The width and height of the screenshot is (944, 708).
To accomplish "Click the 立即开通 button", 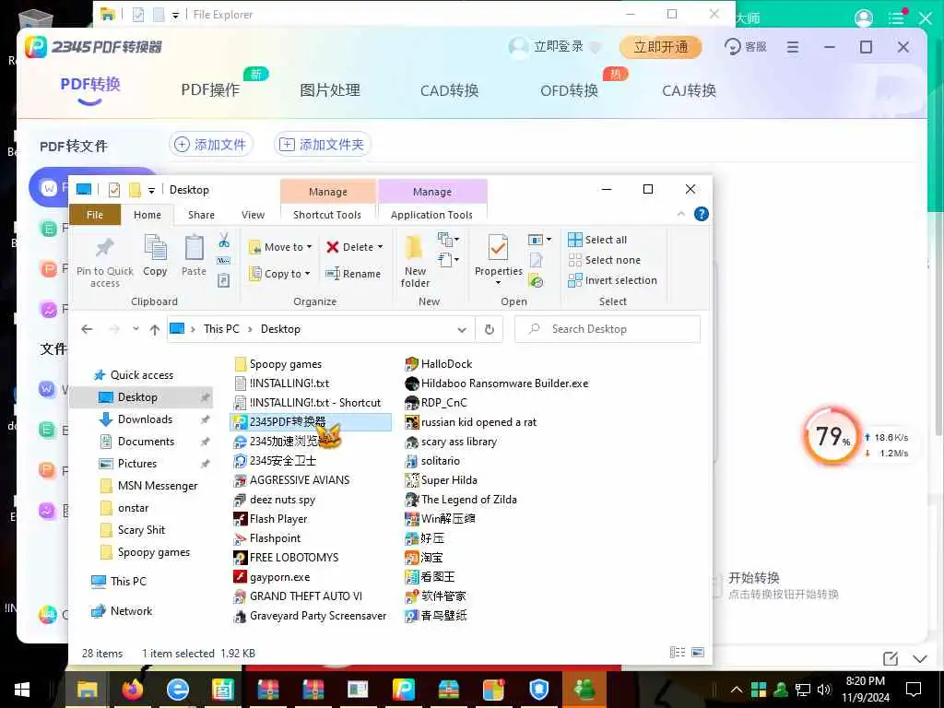I will 660,47.
